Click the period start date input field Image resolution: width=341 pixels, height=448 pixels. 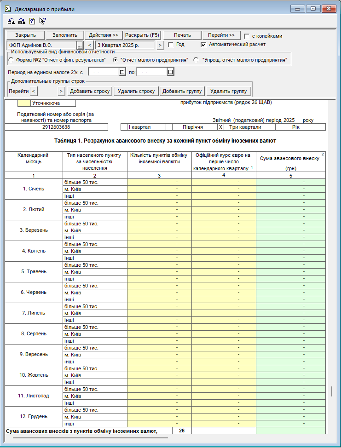[x=104, y=72]
